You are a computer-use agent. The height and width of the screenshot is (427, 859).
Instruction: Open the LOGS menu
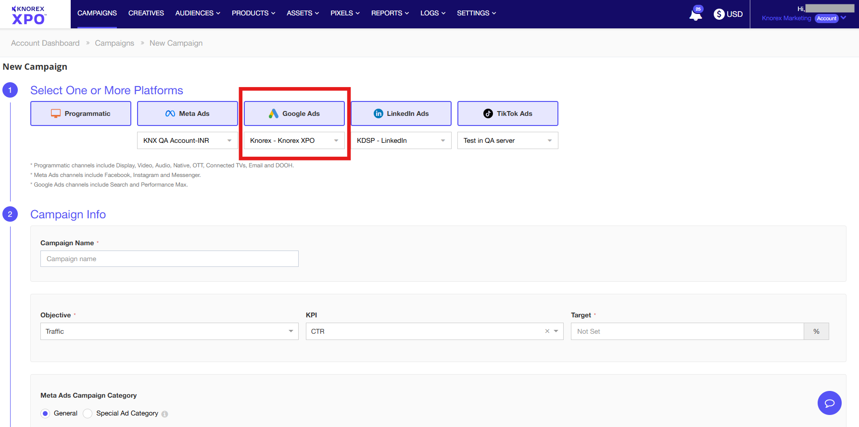[433, 13]
